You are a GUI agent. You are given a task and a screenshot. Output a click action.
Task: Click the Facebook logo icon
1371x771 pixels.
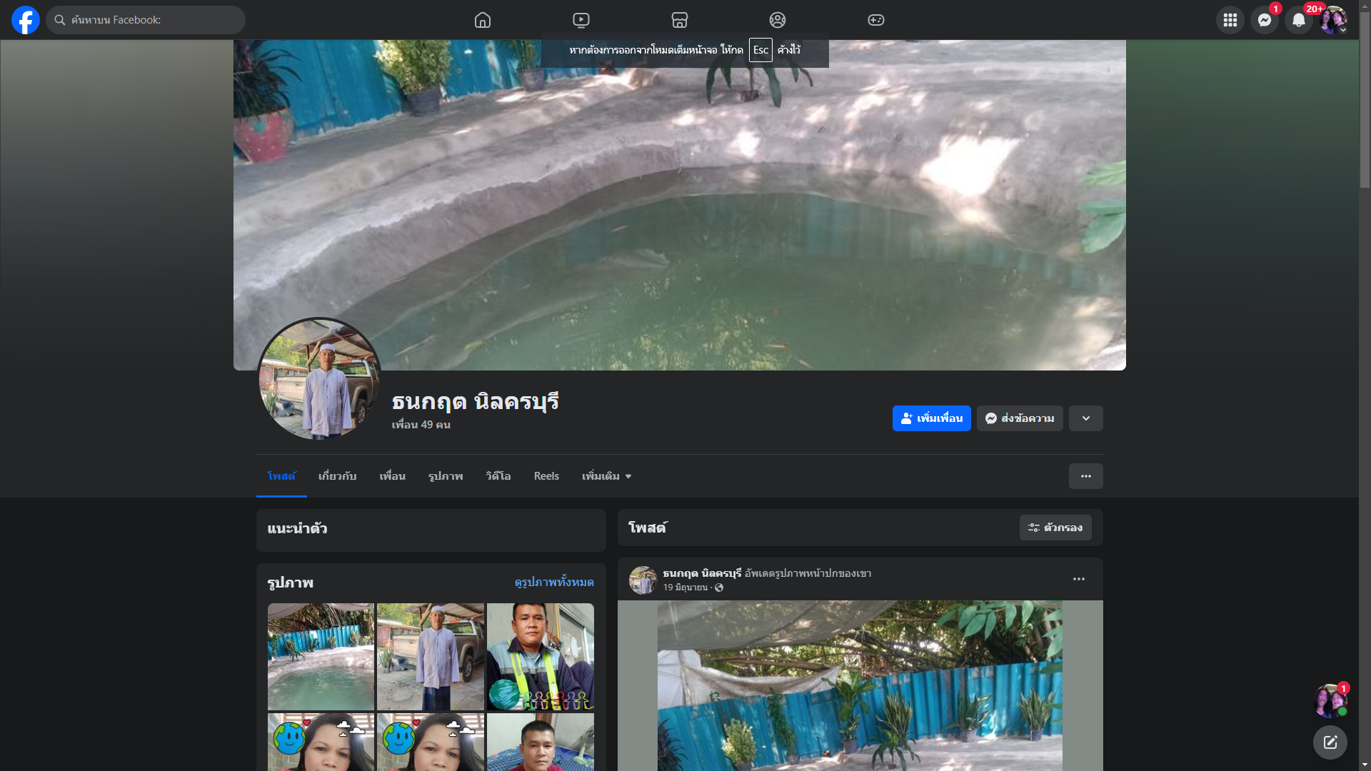click(26, 20)
